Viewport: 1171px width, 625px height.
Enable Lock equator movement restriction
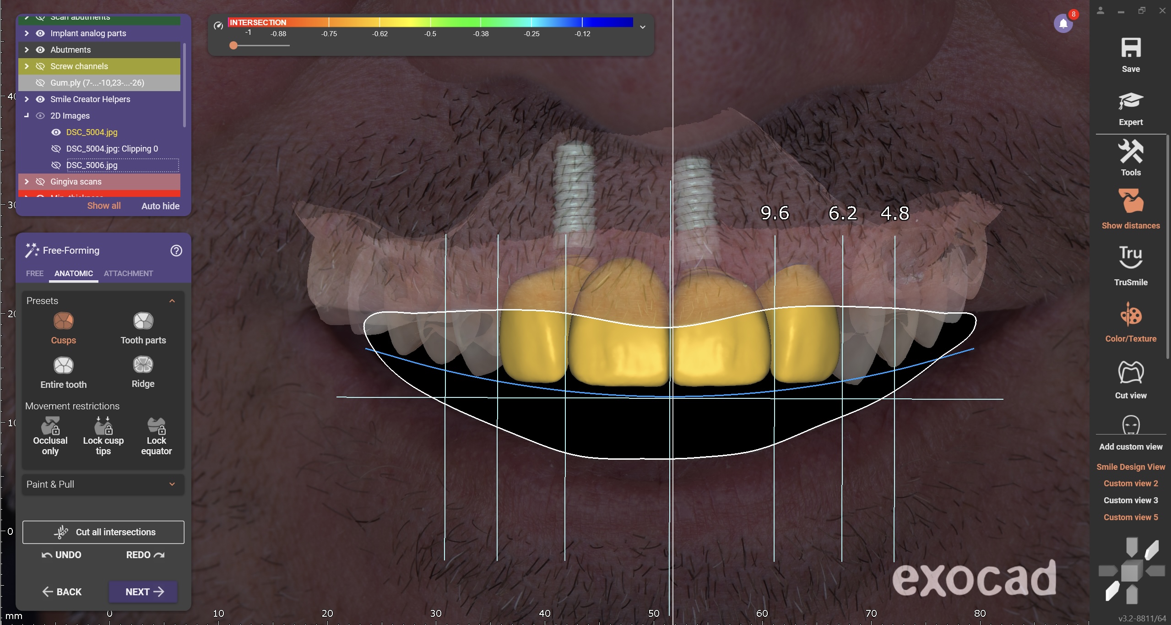[x=156, y=426]
